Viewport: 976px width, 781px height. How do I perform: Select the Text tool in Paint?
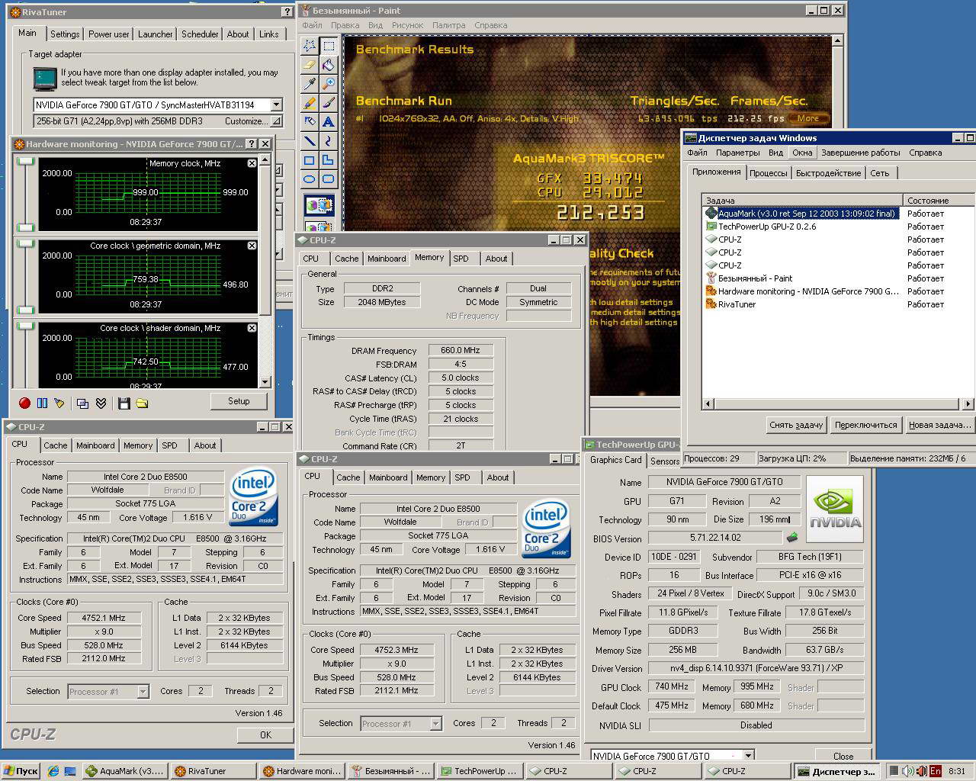point(328,122)
